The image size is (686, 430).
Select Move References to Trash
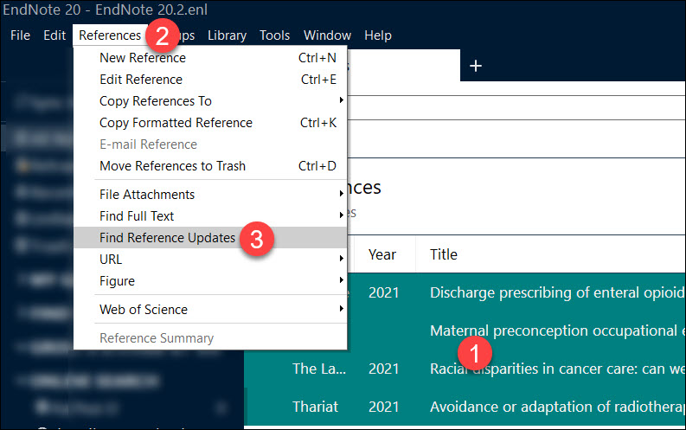pyautogui.click(x=172, y=166)
